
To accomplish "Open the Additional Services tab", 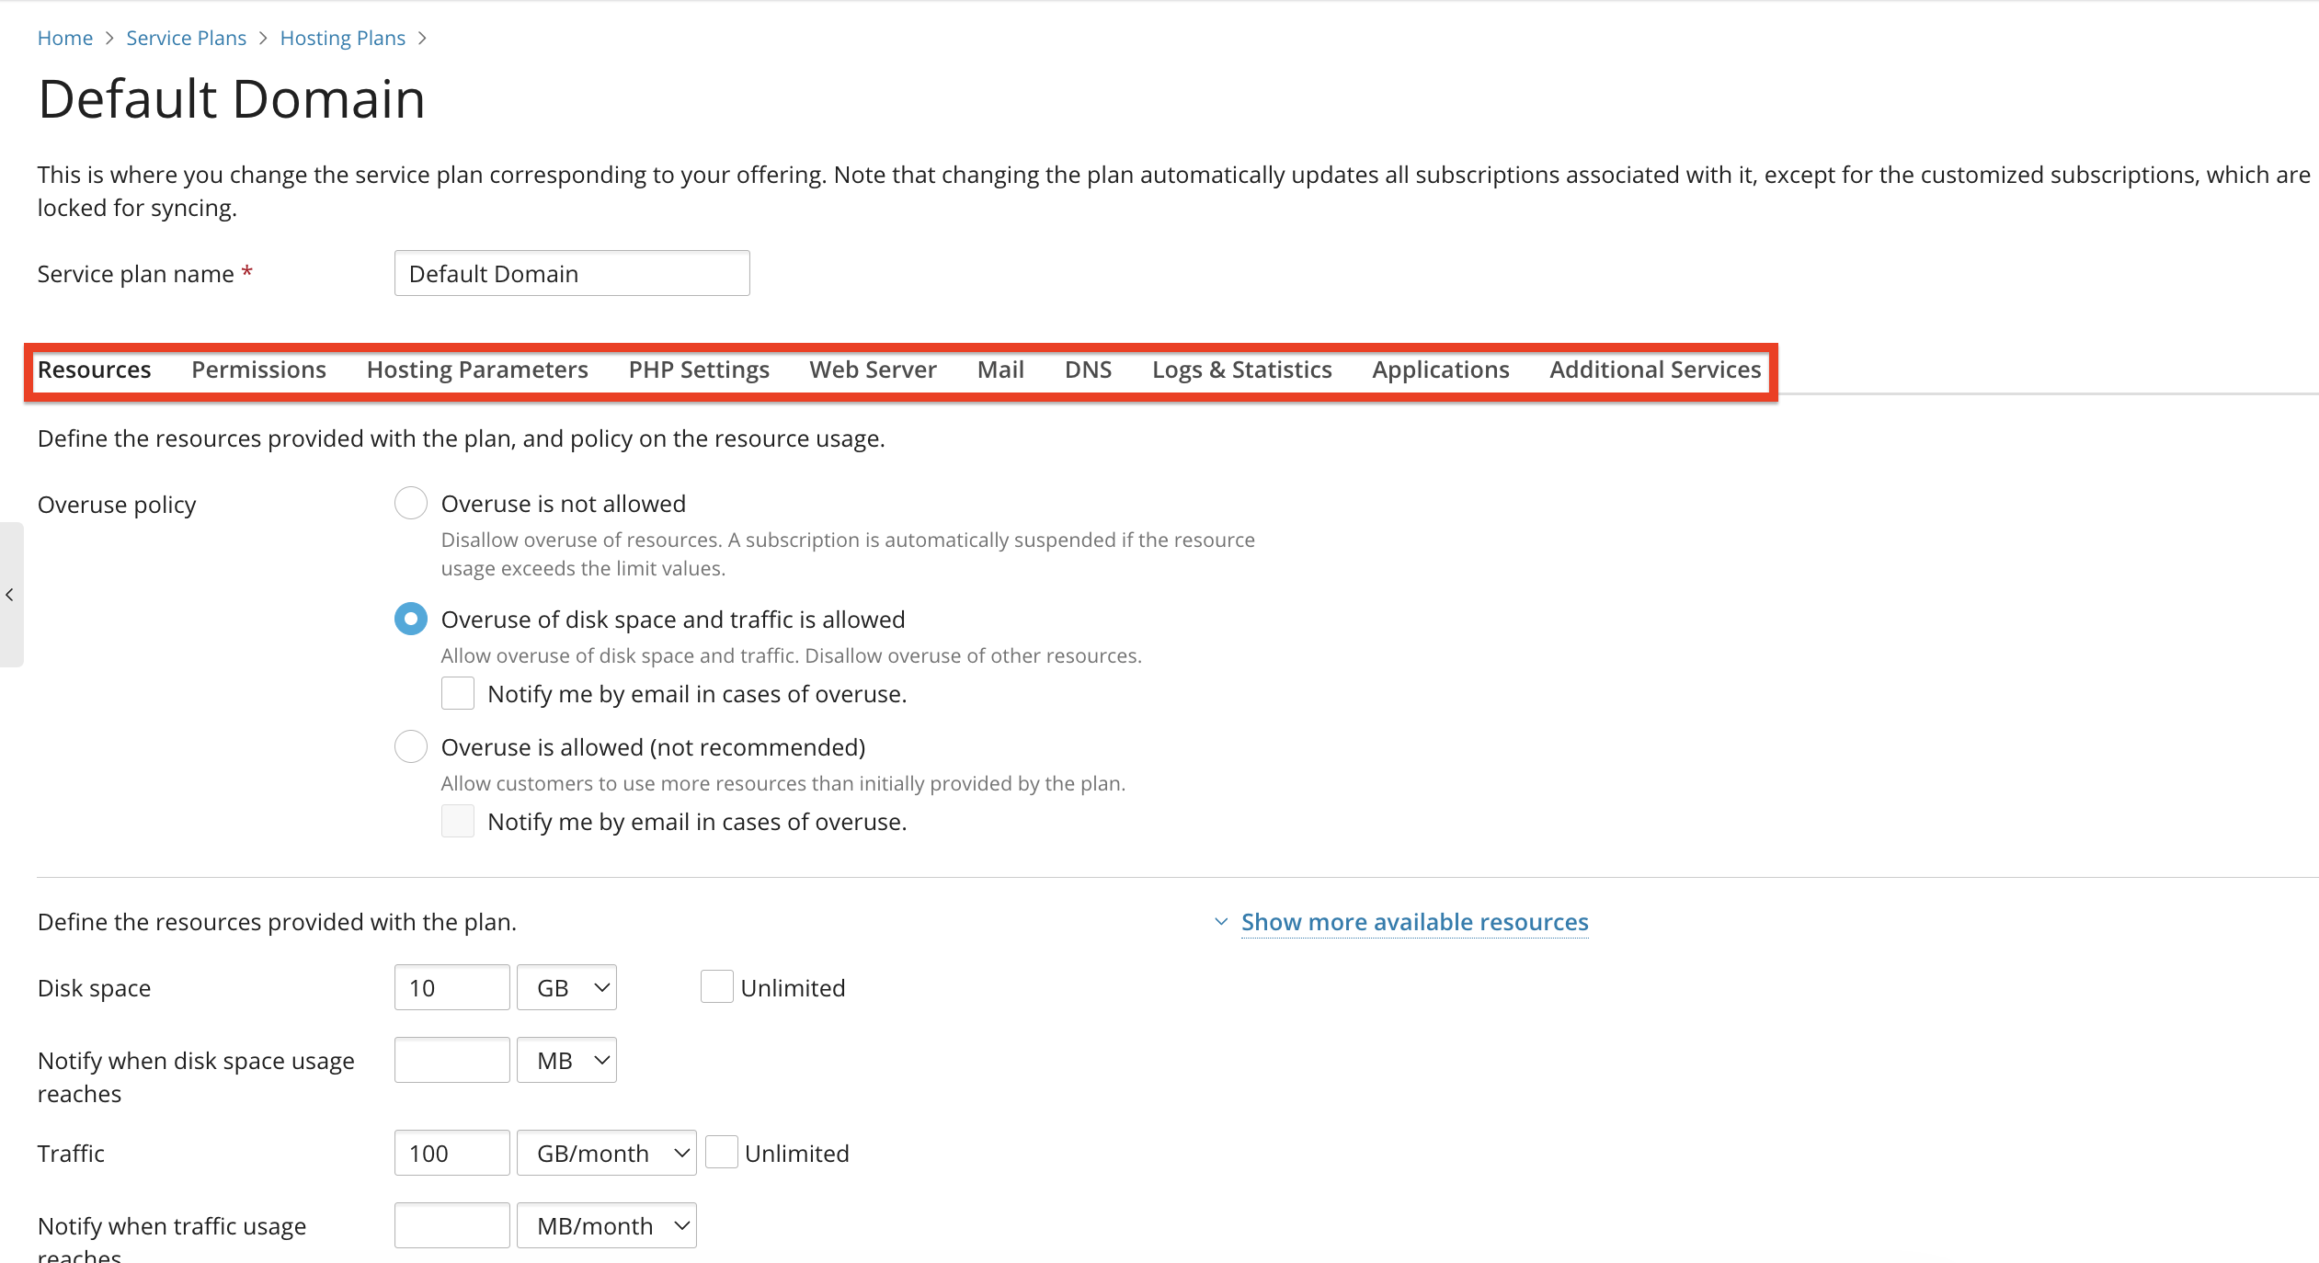I will tap(1655, 370).
